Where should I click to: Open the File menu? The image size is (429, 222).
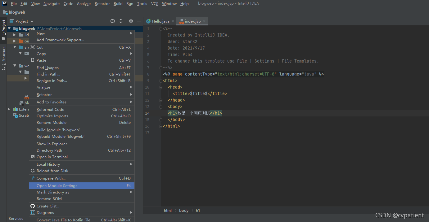(x=14, y=4)
